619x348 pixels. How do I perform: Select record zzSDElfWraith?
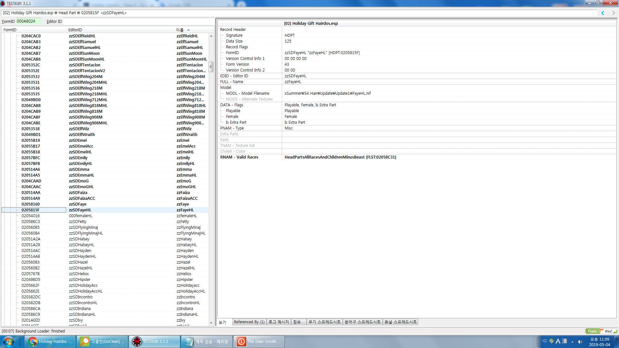tap(105, 134)
